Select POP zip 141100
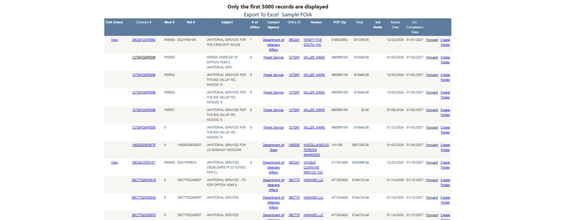Screen dimensions: 584x220 [337, 145]
